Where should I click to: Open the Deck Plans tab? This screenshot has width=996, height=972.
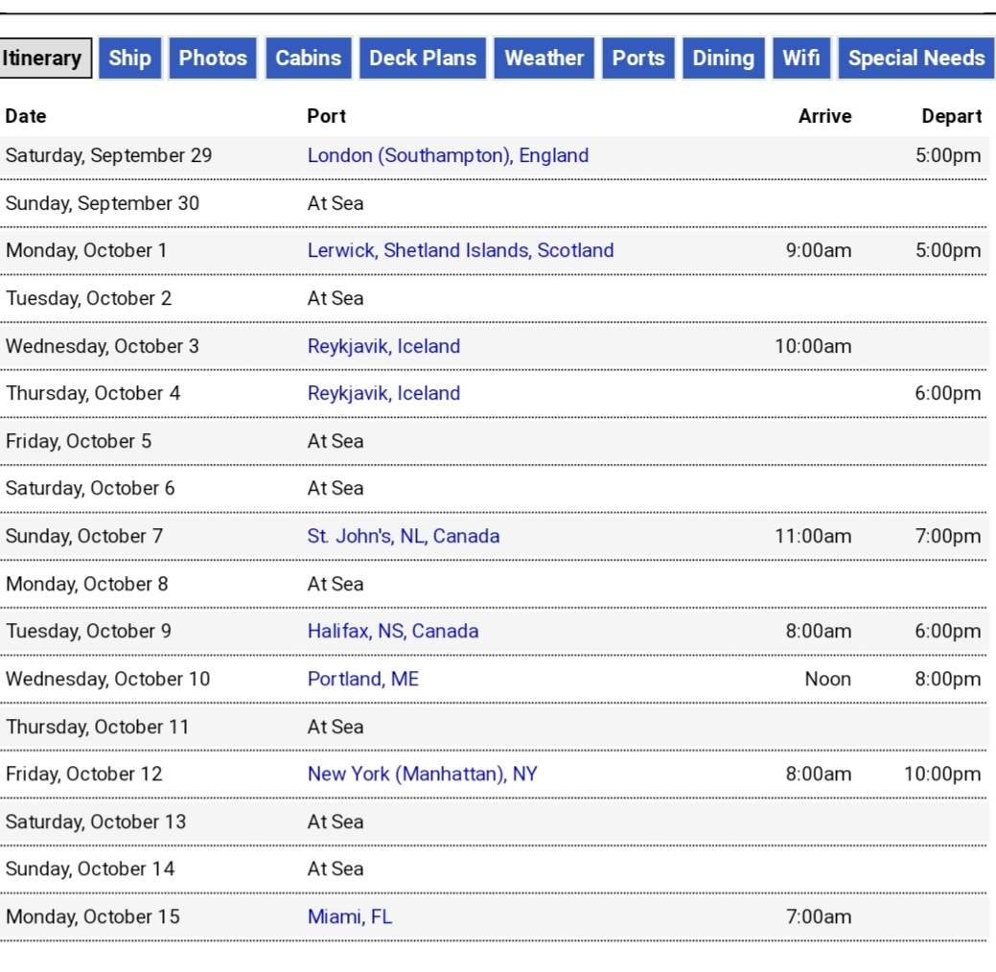coord(423,58)
